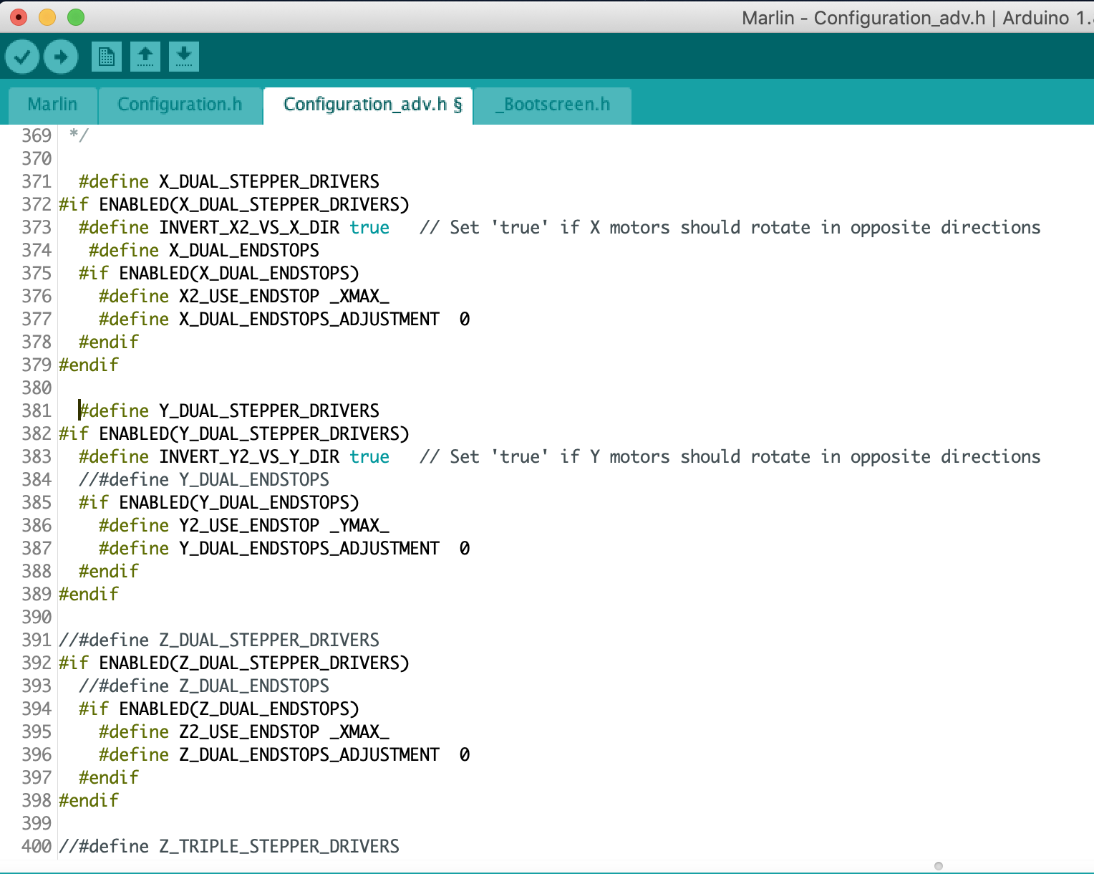Switch to the Marlin tab
Viewport: 1094px width, 874px height.
click(x=52, y=105)
